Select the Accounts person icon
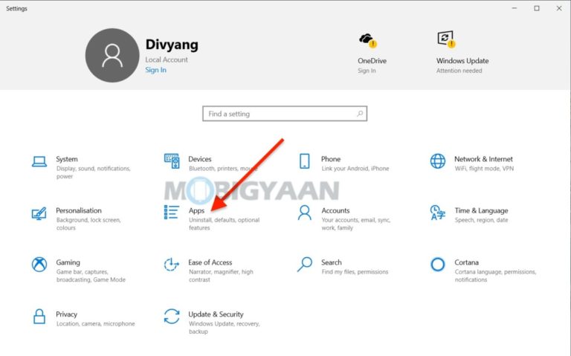 click(x=304, y=213)
